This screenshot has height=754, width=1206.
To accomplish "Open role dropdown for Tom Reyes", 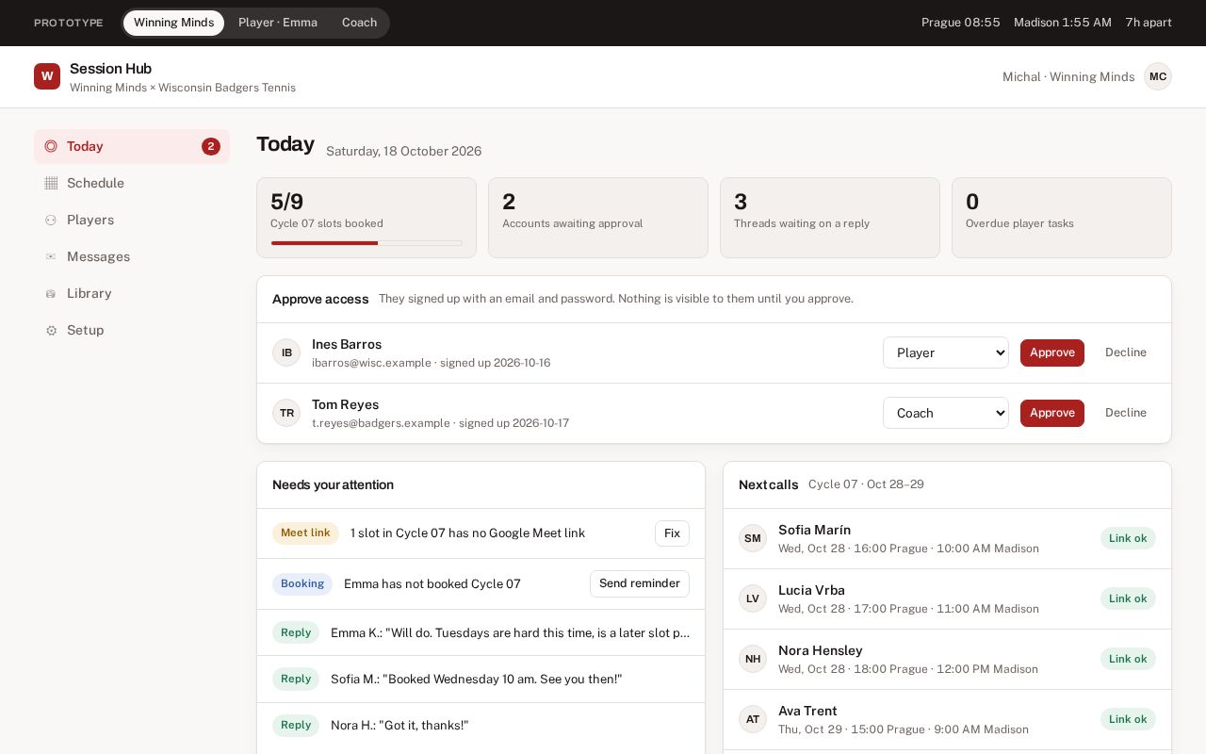I will 946,413.
